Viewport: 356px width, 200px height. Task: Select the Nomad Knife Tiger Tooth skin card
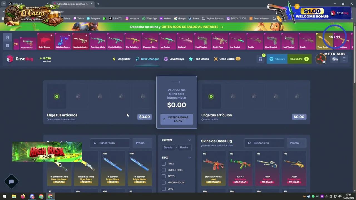(86, 168)
